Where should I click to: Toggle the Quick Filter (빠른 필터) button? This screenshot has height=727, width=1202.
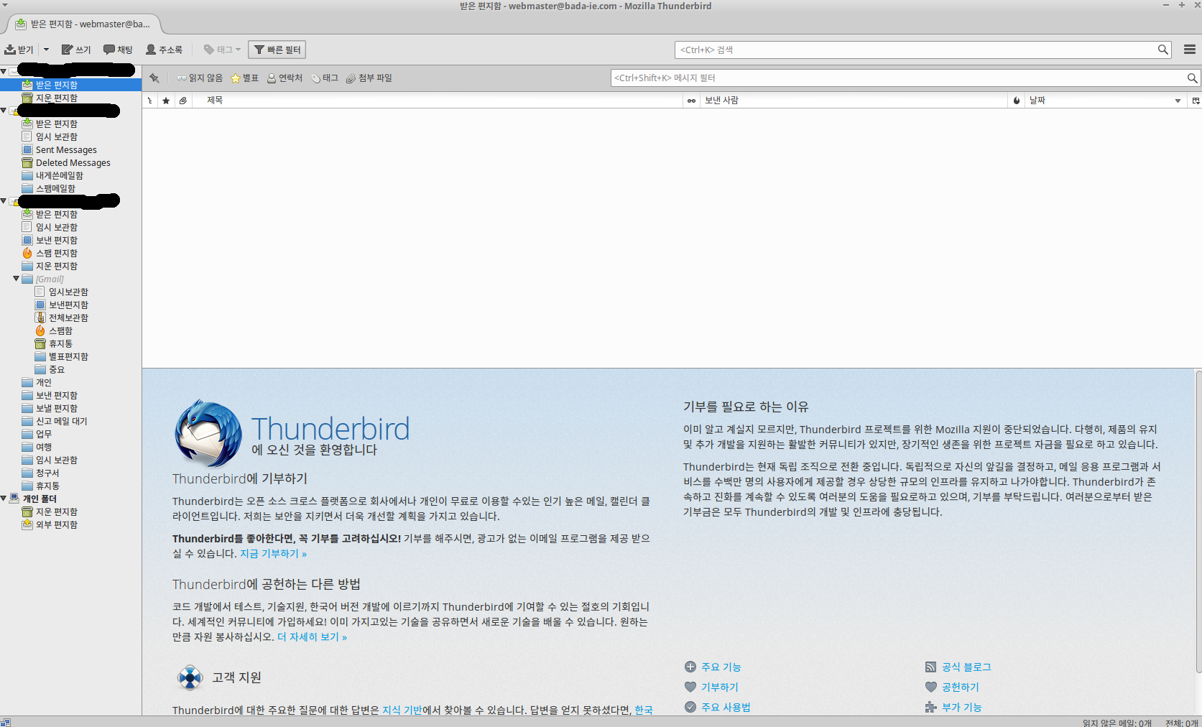(277, 50)
